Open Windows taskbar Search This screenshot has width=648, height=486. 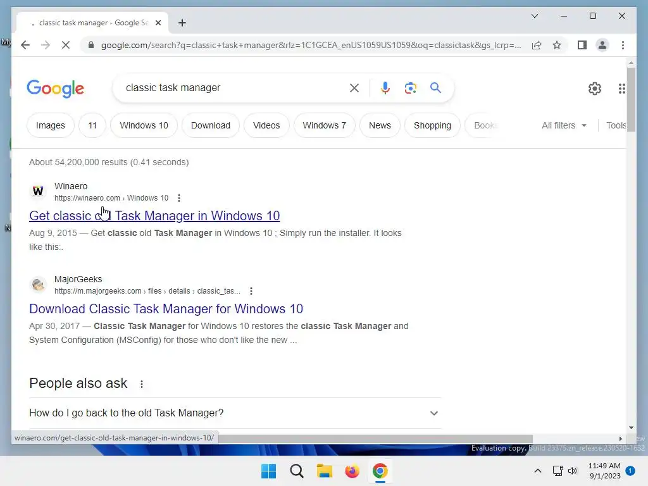(x=297, y=471)
